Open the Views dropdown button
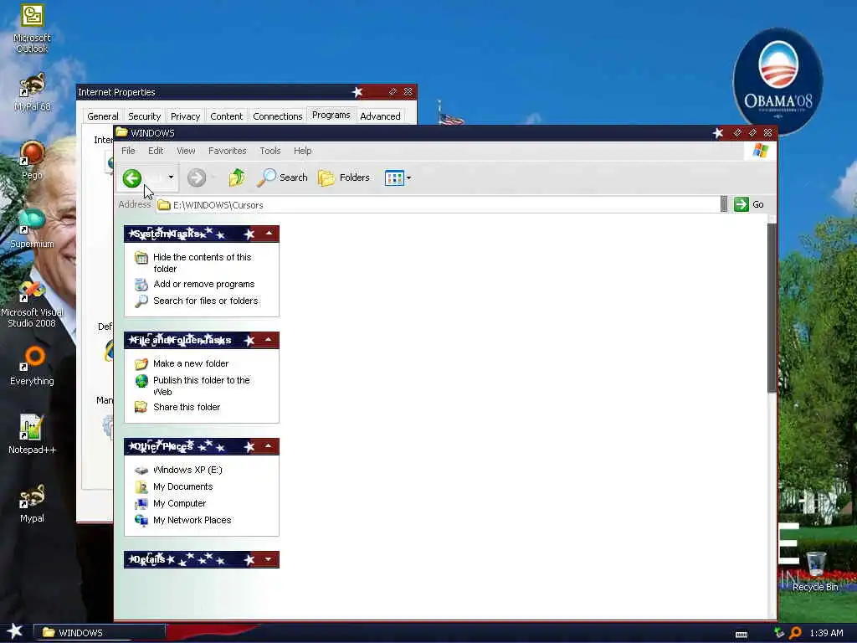This screenshot has width=857, height=643. click(398, 177)
